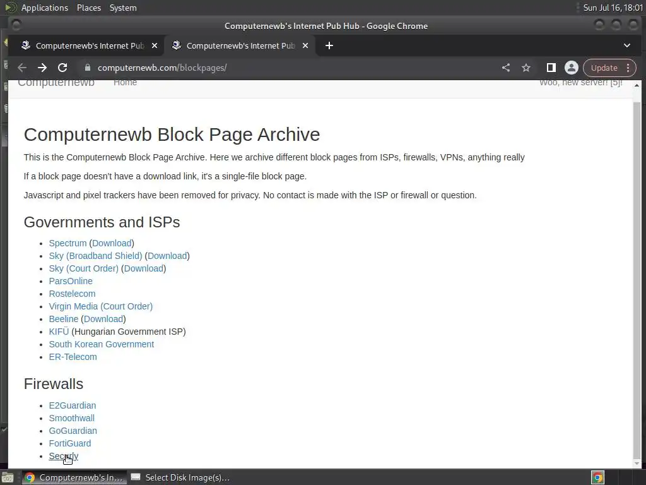The image size is (646, 485).
Task: Open the ParsOnline link
Action: coord(71,281)
